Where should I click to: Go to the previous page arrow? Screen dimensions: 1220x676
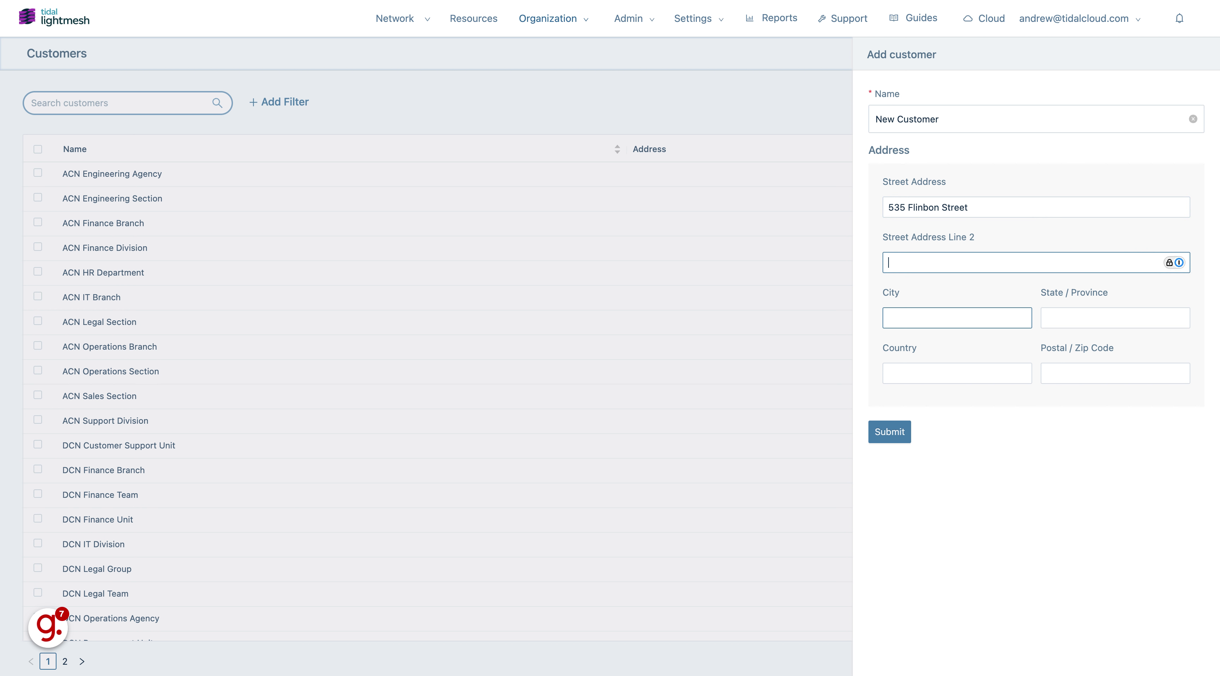31,661
